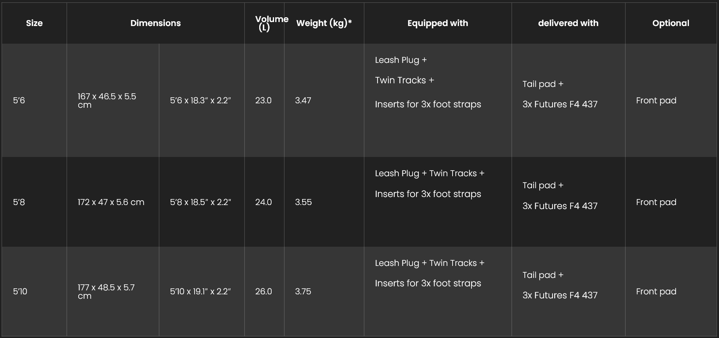Image resolution: width=719 pixels, height=338 pixels.
Task: Select the 5'8 size cell
Action: [x=19, y=202]
